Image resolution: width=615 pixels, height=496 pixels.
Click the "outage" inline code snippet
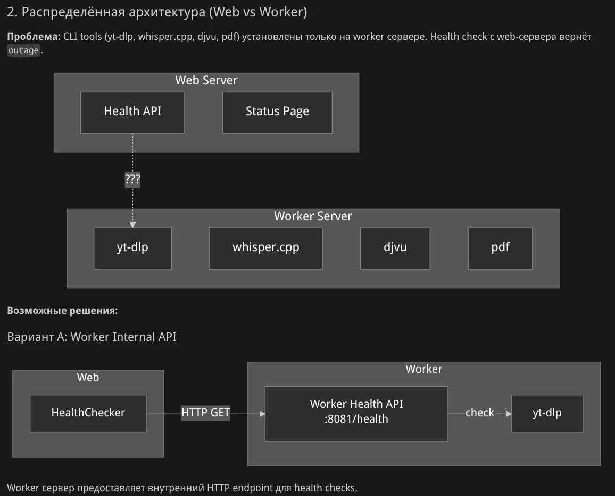[23, 50]
